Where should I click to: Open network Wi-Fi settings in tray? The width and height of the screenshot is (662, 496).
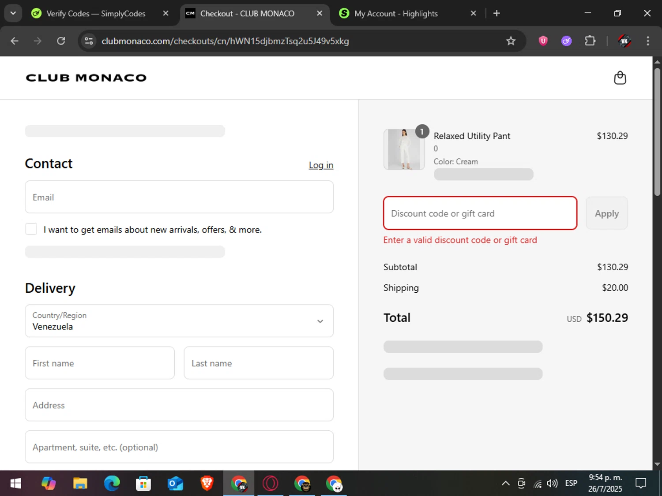pyautogui.click(x=538, y=484)
